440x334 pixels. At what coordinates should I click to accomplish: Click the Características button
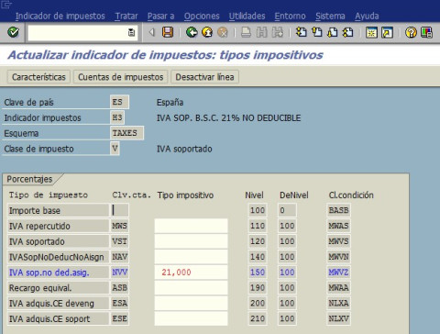38,77
